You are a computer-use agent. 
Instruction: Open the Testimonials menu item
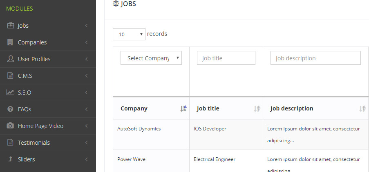point(34,143)
